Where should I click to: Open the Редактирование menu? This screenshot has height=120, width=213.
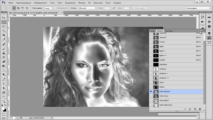coord(23,3)
